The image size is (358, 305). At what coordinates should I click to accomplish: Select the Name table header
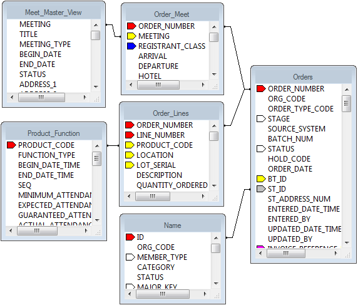(x=173, y=225)
